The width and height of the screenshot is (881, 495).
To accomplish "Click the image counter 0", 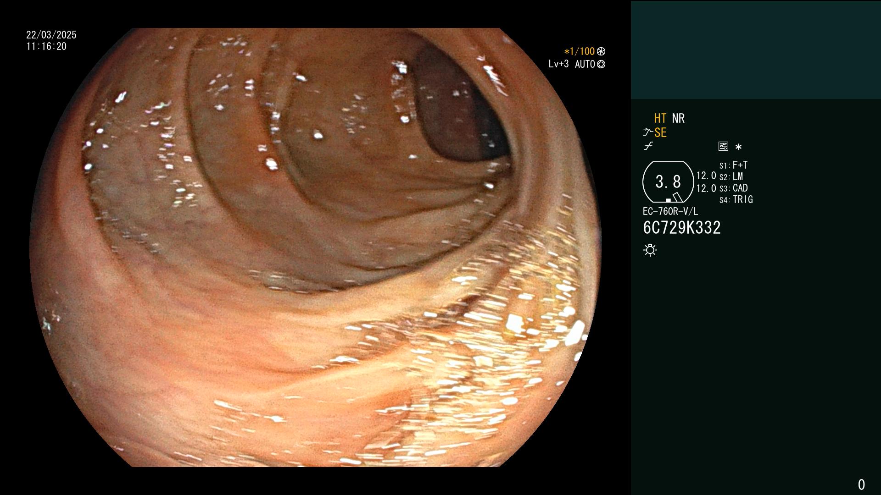I will tap(861, 484).
